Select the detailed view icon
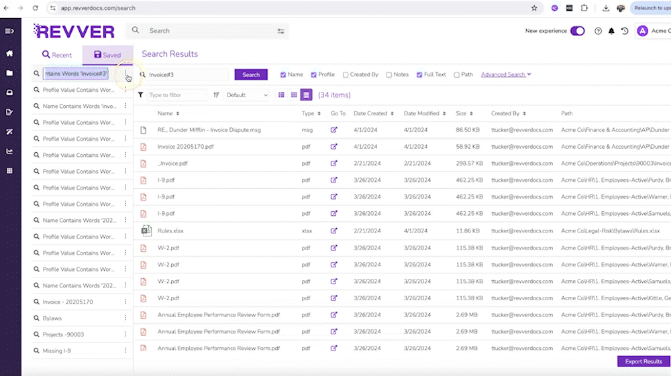This screenshot has width=671, height=376. (307, 95)
